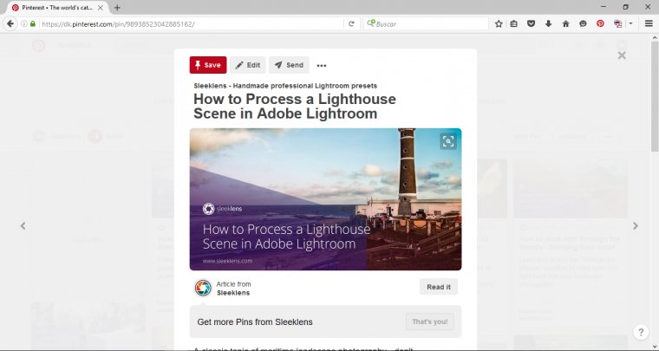The width and height of the screenshot is (659, 351).
Task: Open the lighthouse pin image
Action: tap(325, 199)
